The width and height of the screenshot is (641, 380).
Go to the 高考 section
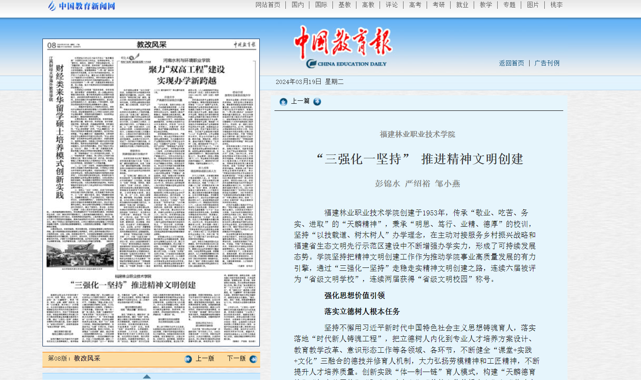click(x=415, y=5)
